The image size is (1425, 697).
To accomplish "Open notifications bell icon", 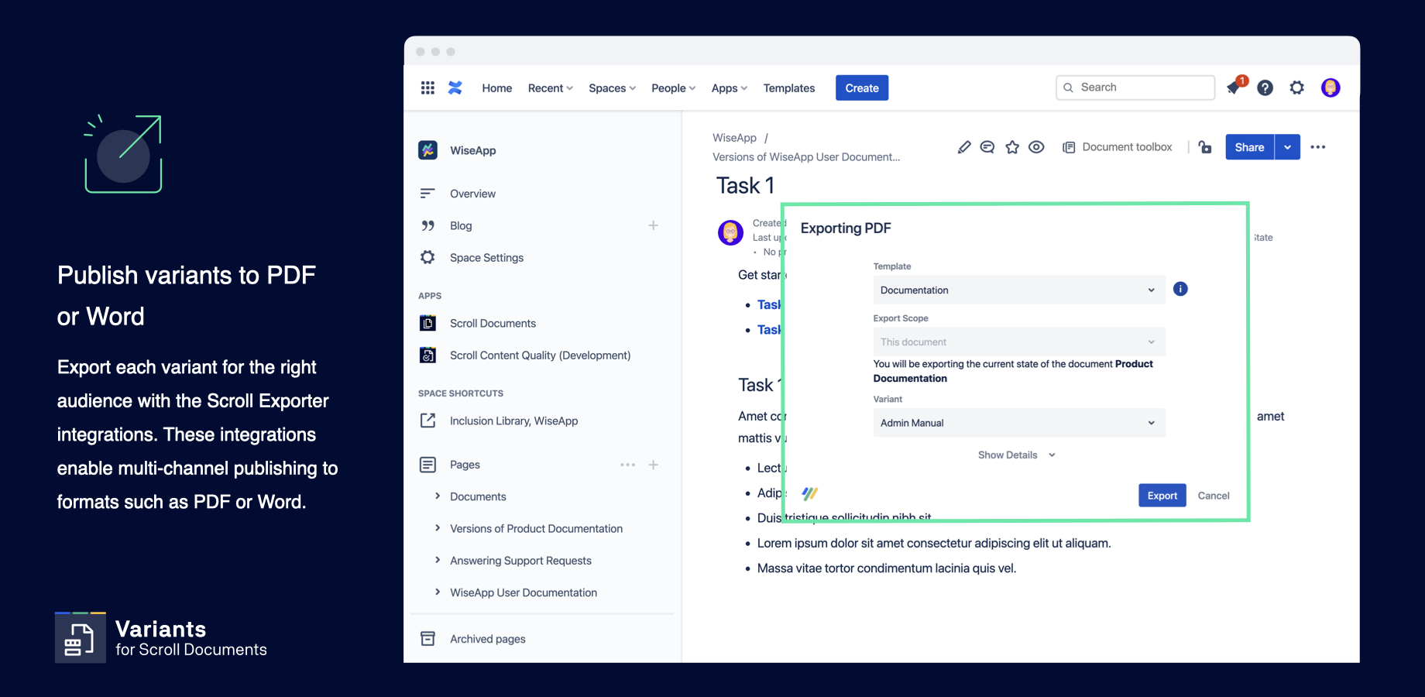I will 1234,88.
